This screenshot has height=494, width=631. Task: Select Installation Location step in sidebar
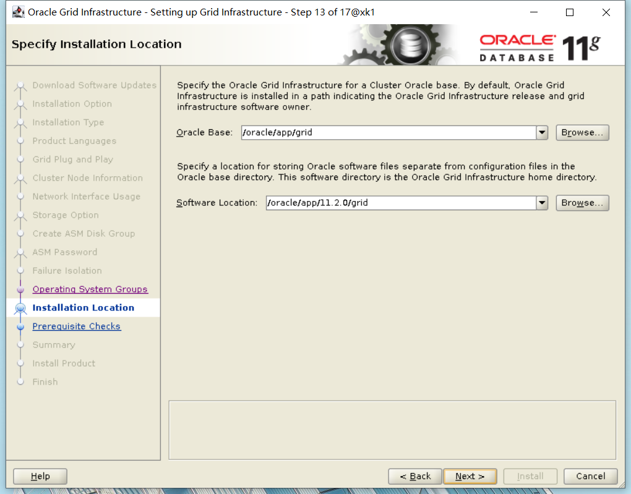point(84,308)
